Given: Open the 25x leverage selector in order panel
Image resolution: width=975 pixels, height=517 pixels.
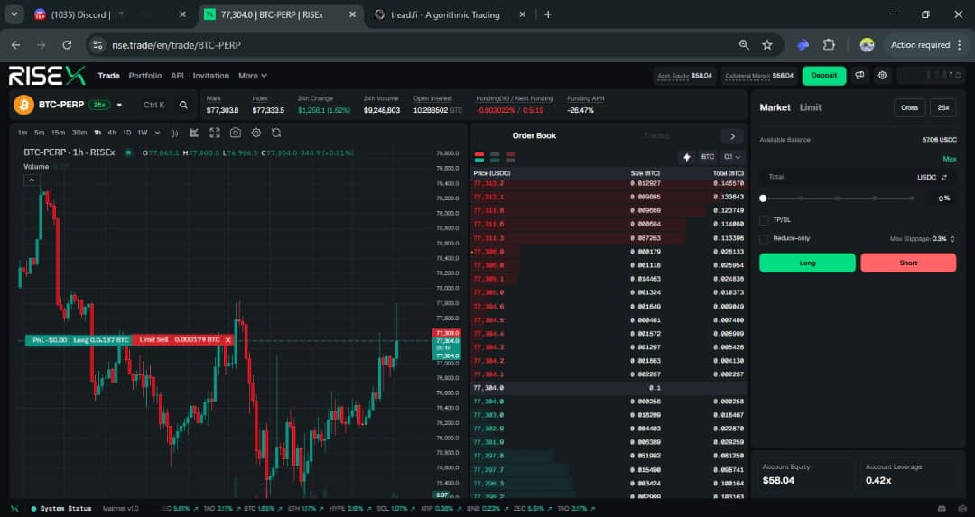Looking at the screenshot, I should [943, 107].
